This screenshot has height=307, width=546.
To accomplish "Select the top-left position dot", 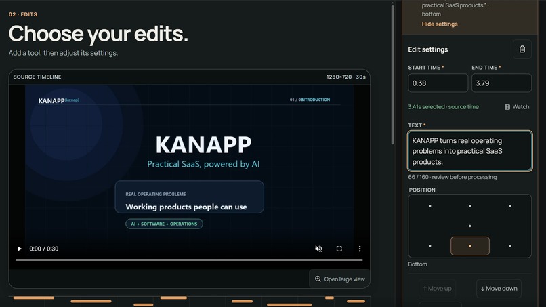I will pyautogui.click(x=429, y=206).
